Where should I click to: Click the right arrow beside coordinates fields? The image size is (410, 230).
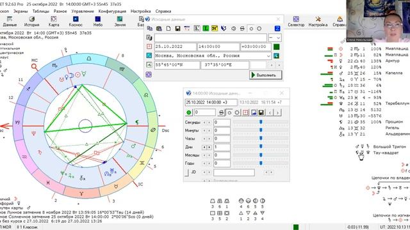[x=279, y=65]
